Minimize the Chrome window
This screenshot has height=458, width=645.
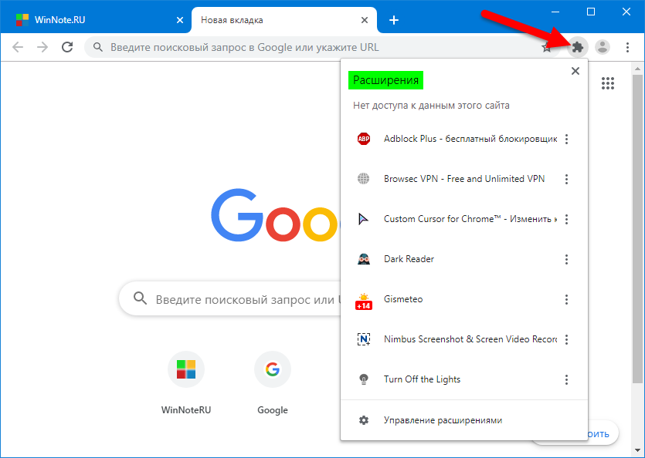pyautogui.click(x=555, y=12)
